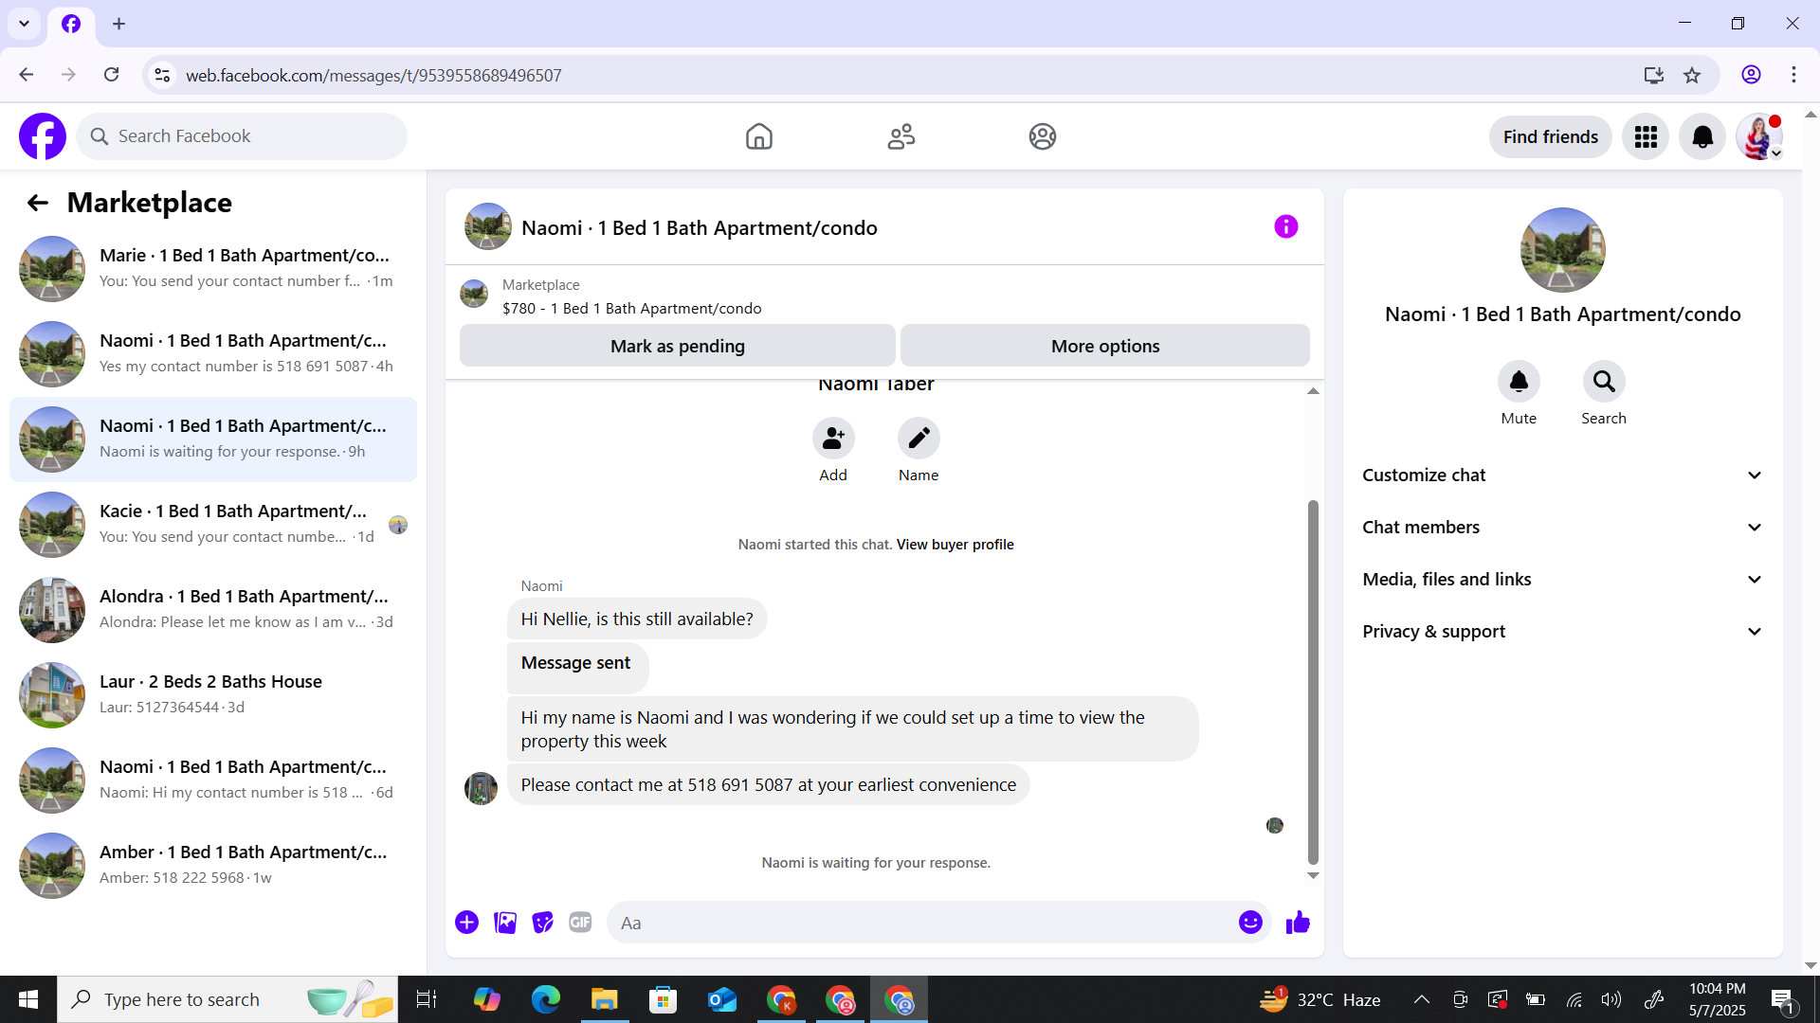Edit chat name with pencil icon

[x=919, y=439]
